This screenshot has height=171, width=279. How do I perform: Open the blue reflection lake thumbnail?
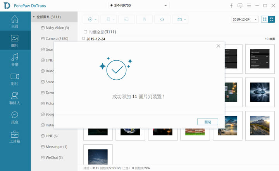[260, 92]
